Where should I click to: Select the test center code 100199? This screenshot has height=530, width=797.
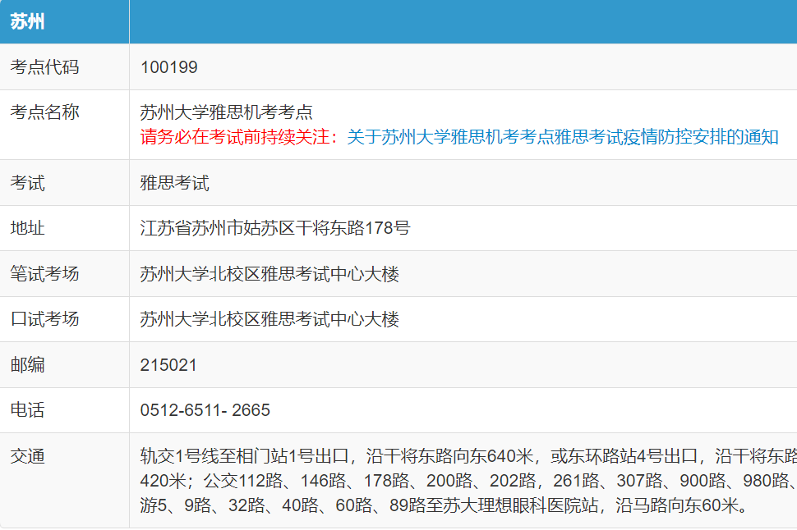[169, 67]
